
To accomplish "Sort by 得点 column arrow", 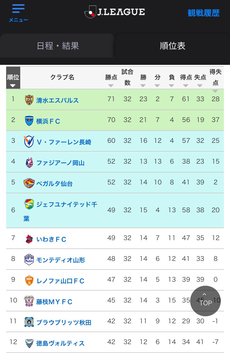I will pos(186,86).
